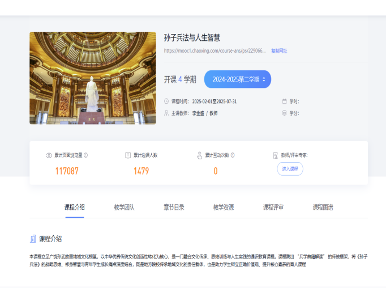
Task: Click the eye icon for 累计页面浏览量
Action: pyautogui.click(x=49, y=155)
